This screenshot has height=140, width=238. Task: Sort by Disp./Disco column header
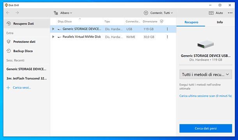(65, 21)
